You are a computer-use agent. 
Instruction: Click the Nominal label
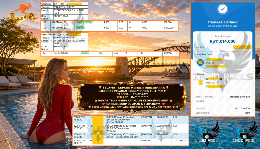[200, 109]
